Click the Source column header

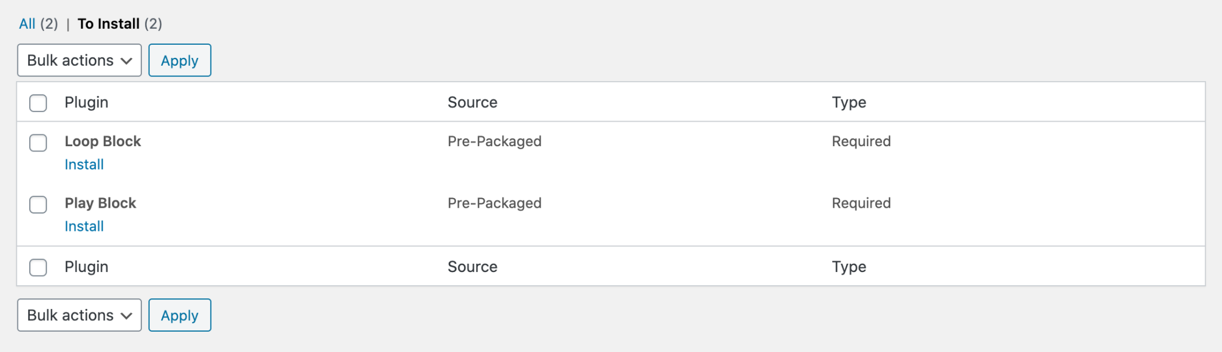click(x=473, y=102)
